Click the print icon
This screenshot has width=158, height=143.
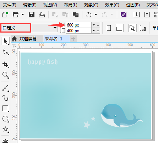(x=42, y=15)
